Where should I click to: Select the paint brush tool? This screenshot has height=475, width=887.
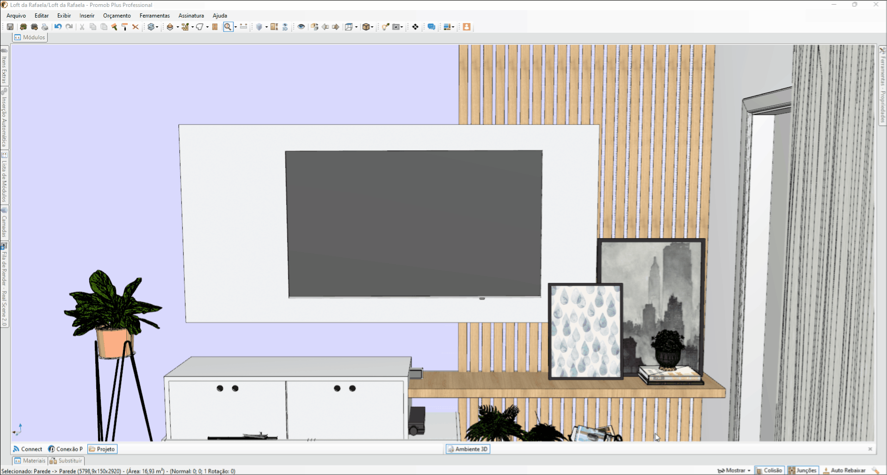[114, 27]
